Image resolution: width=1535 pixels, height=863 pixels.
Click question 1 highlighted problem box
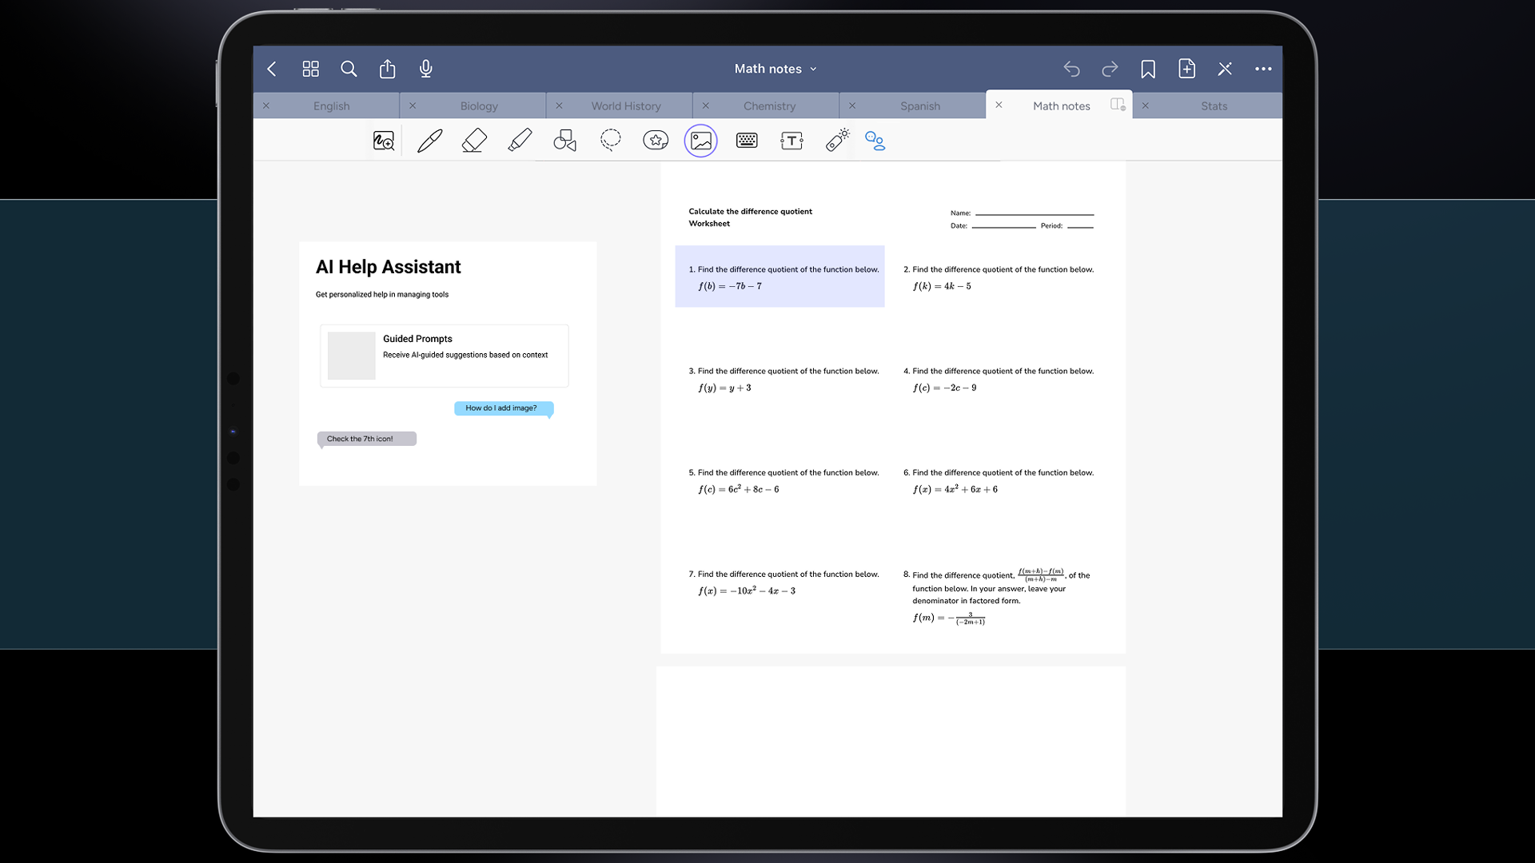coord(779,276)
